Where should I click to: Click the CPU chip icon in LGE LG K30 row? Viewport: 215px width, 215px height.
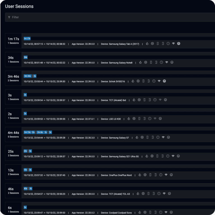pos(134,119)
